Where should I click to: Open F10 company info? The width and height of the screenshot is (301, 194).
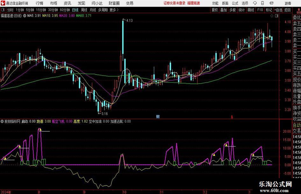pyautogui.click(x=260, y=10)
